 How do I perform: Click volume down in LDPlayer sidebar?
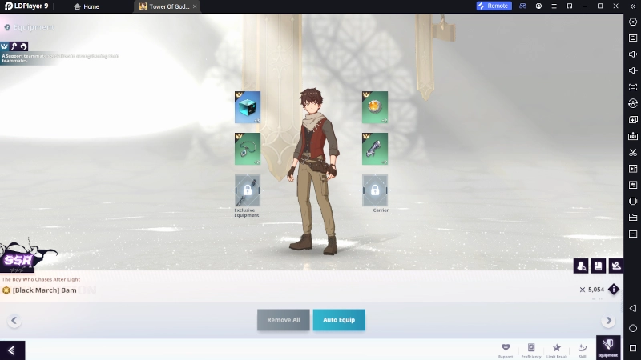pyautogui.click(x=633, y=70)
